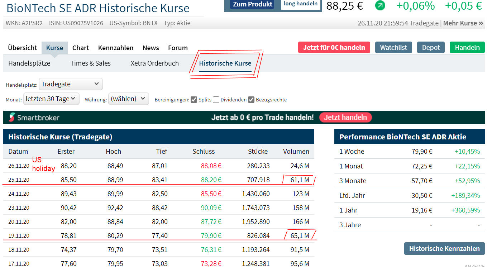Open the Handelsplatz dropdown showing Tradegate

point(70,84)
